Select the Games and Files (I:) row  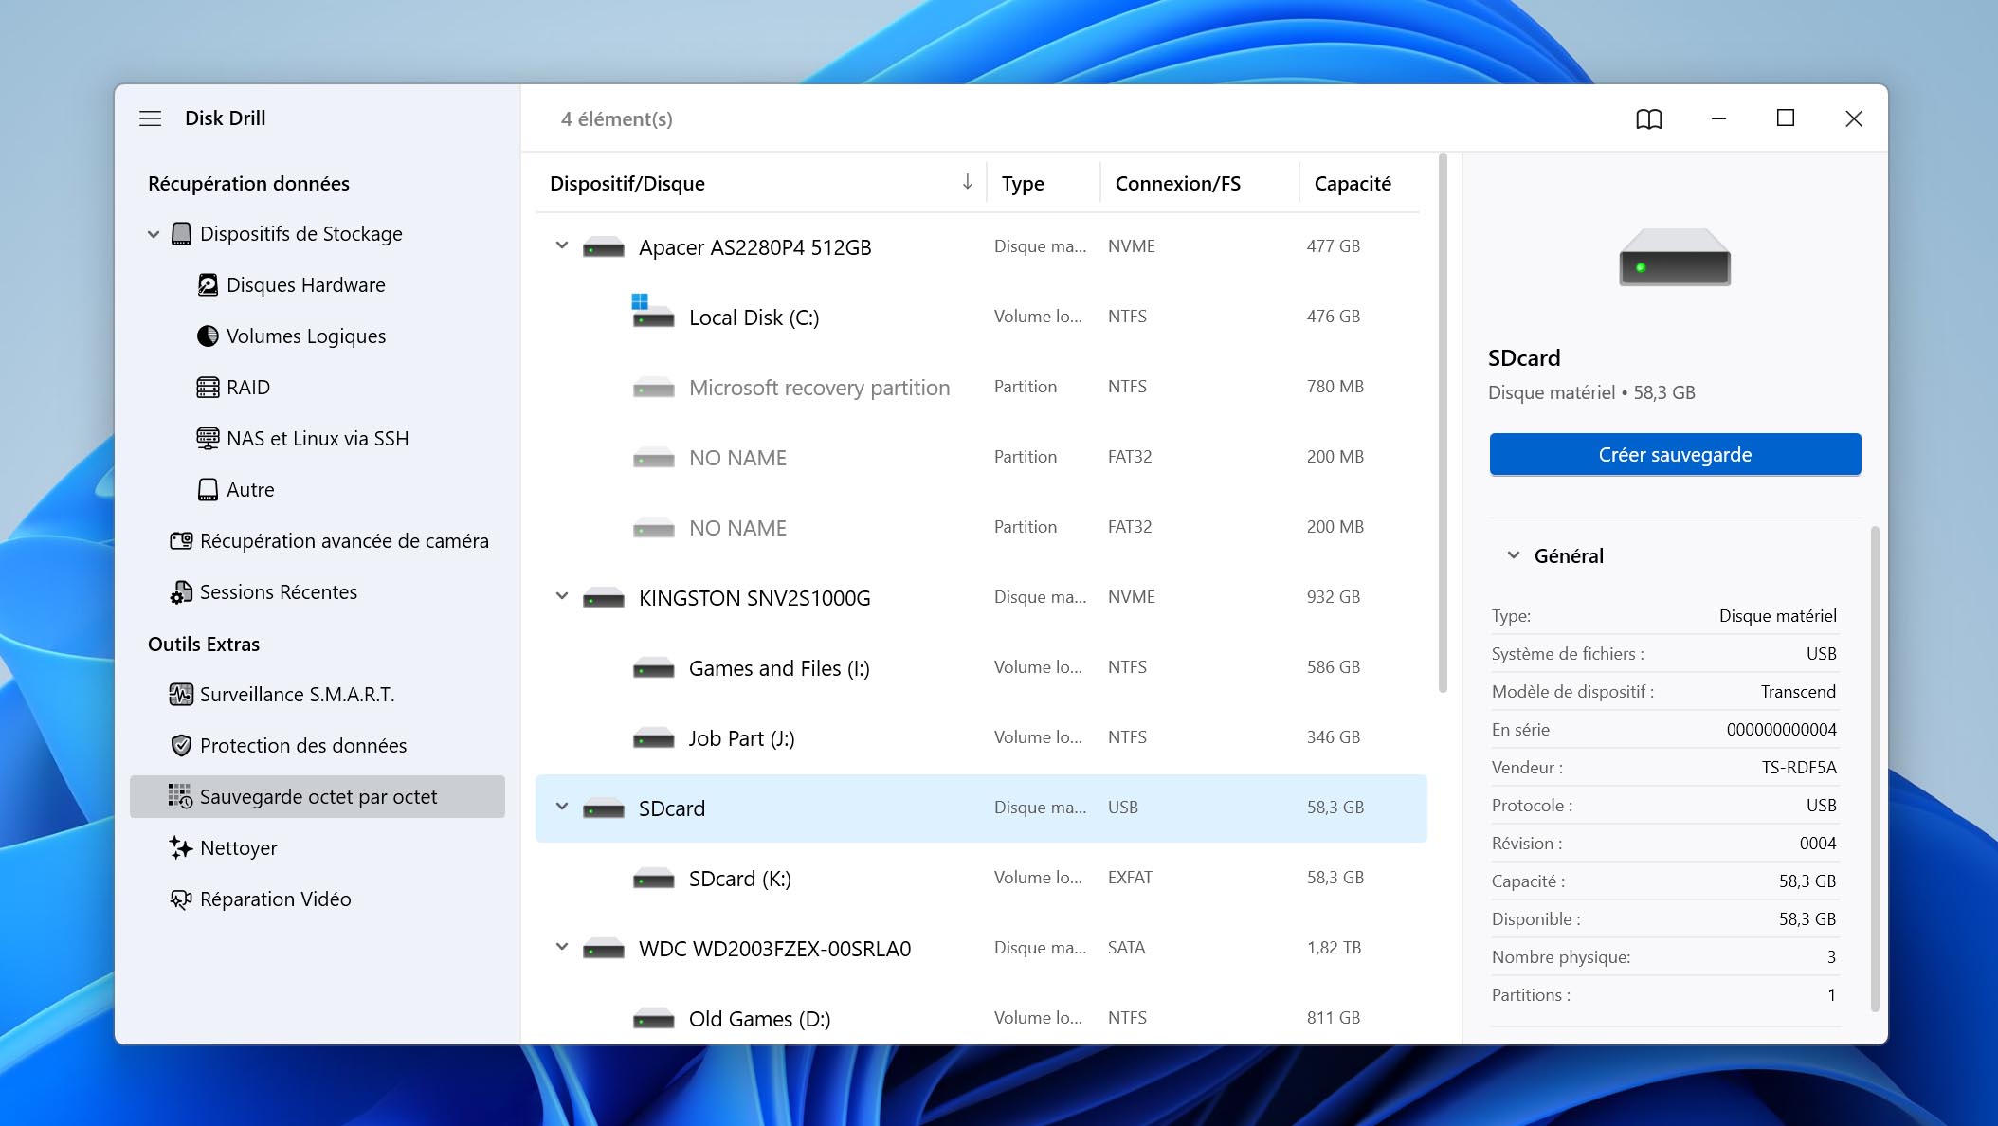click(981, 667)
